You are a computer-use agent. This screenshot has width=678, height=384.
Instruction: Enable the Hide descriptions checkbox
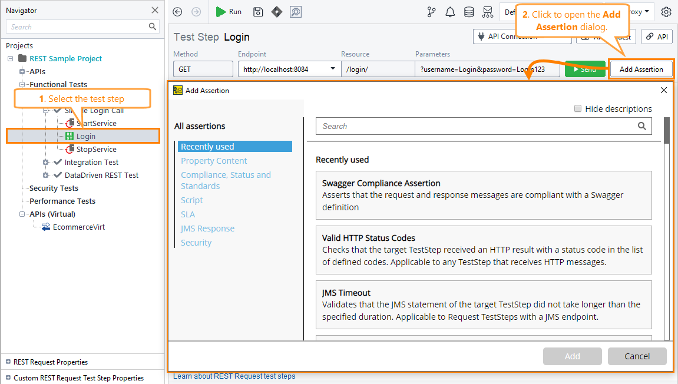point(578,108)
